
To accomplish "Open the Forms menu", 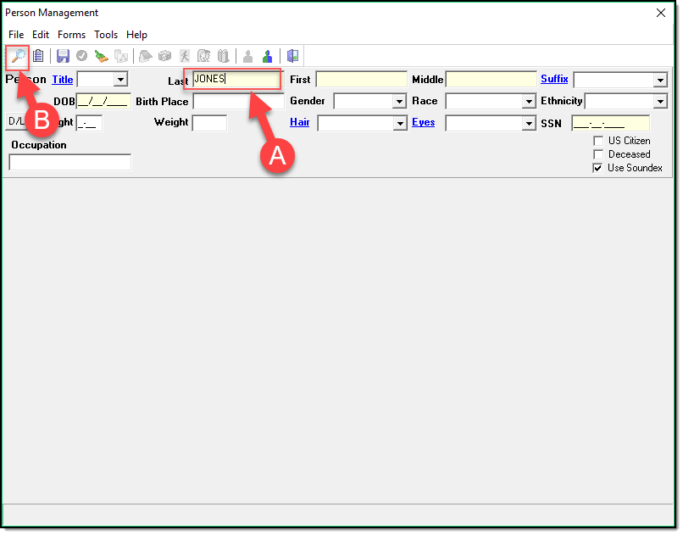I will pos(71,35).
